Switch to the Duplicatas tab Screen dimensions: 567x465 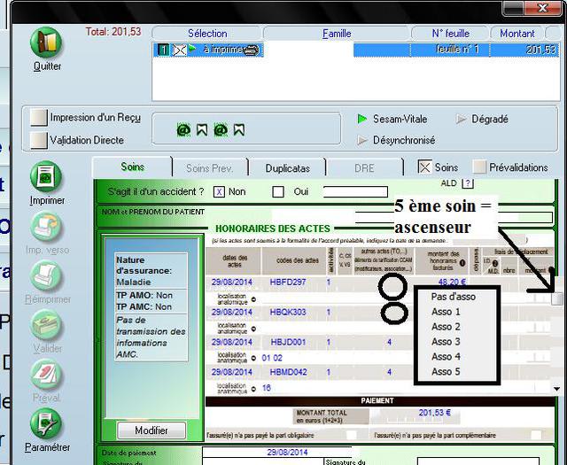(x=287, y=167)
